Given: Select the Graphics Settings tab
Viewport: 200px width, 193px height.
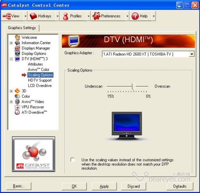Looking at the screenshot, I should point(22,28).
